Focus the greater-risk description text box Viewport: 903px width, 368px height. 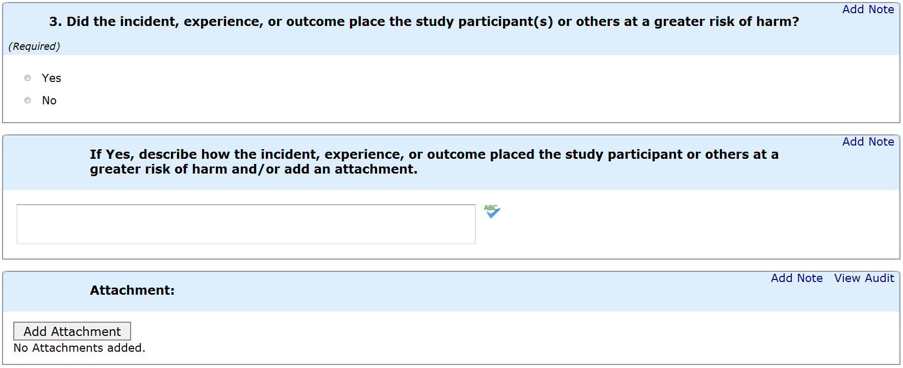[x=246, y=224]
